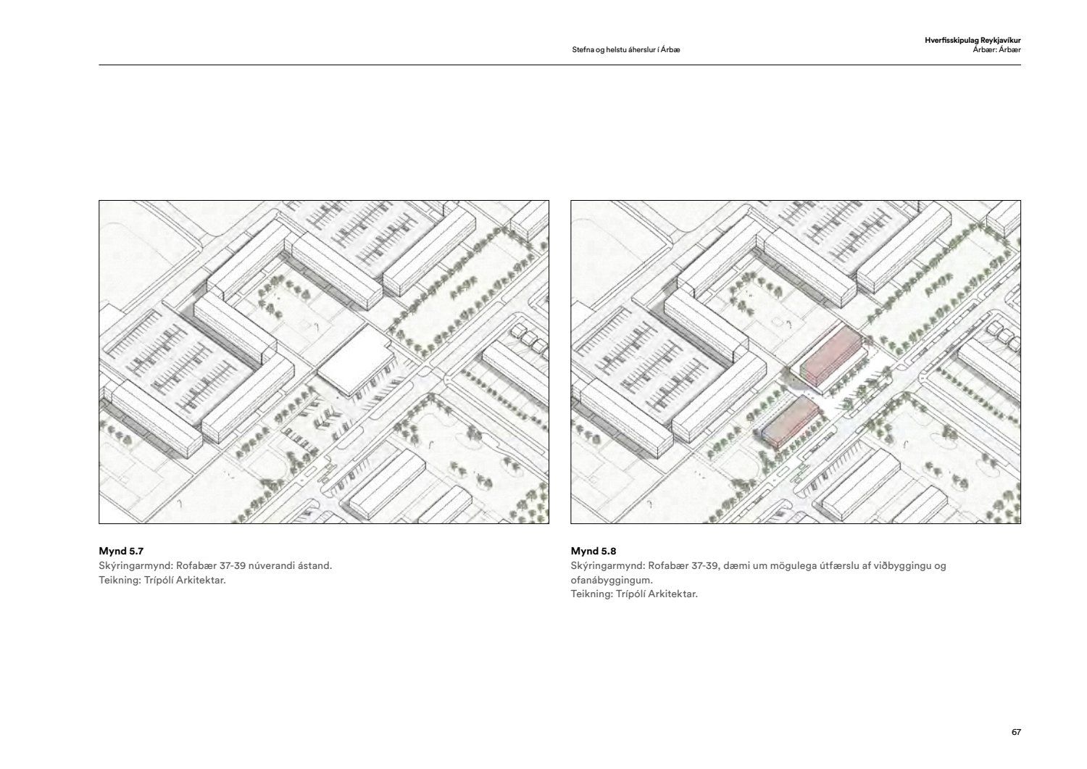1087x769 pixels.
Task: Click the Mynd 5.7 figure image
Action: point(324,362)
